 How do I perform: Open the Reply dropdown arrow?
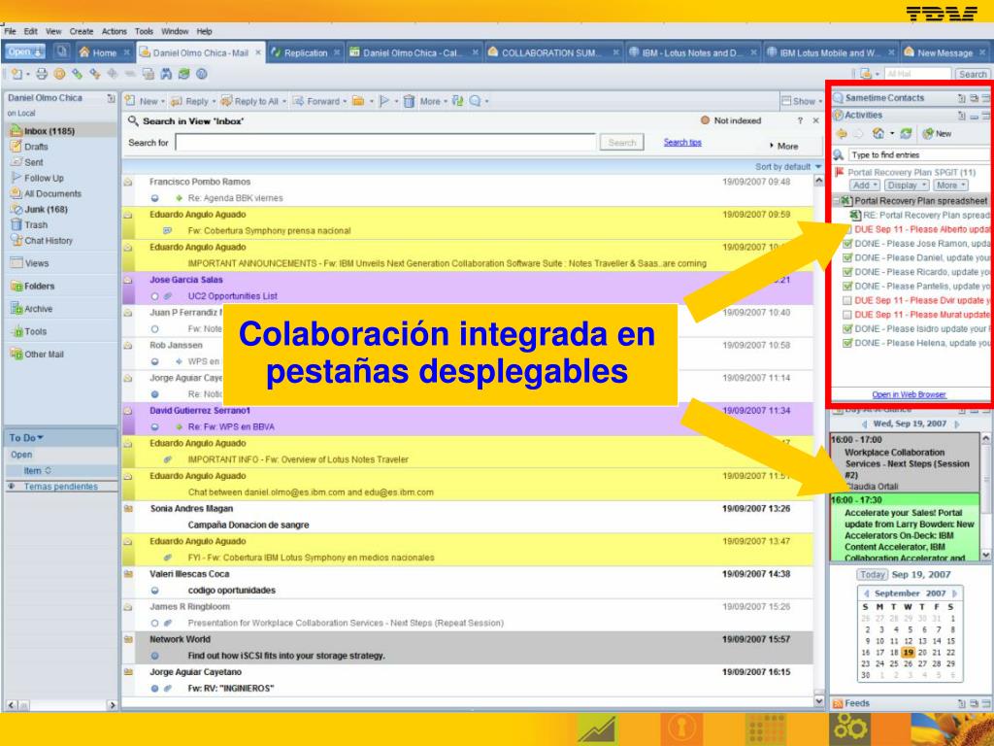214,101
